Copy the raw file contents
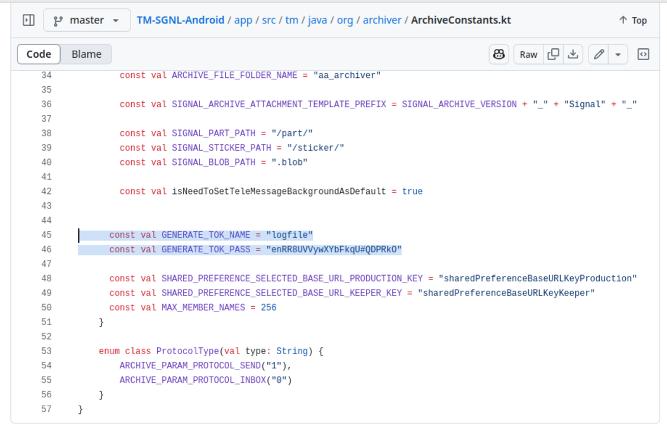This screenshot has height=434, width=667. pos(553,54)
